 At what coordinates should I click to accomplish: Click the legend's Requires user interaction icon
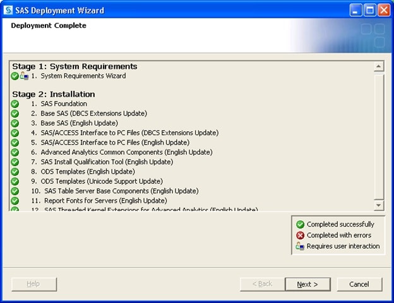pyautogui.click(x=300, y=246)
